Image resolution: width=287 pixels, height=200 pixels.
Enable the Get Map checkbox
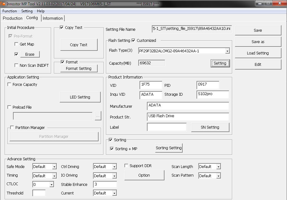click(x=16, y=44)
